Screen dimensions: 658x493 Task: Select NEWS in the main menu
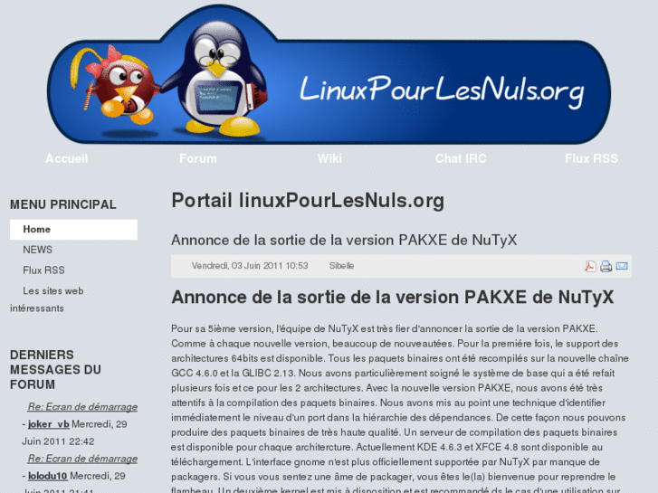38,250
